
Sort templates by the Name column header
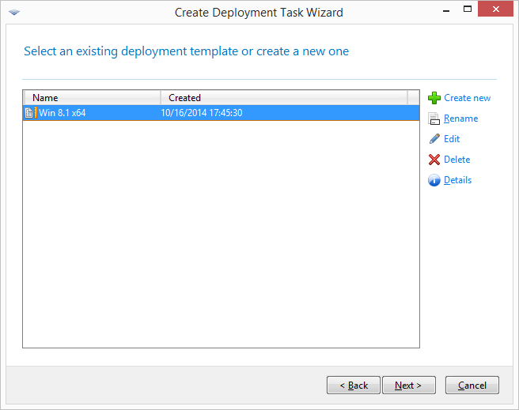pyautogui.click(x=92, y=98)
